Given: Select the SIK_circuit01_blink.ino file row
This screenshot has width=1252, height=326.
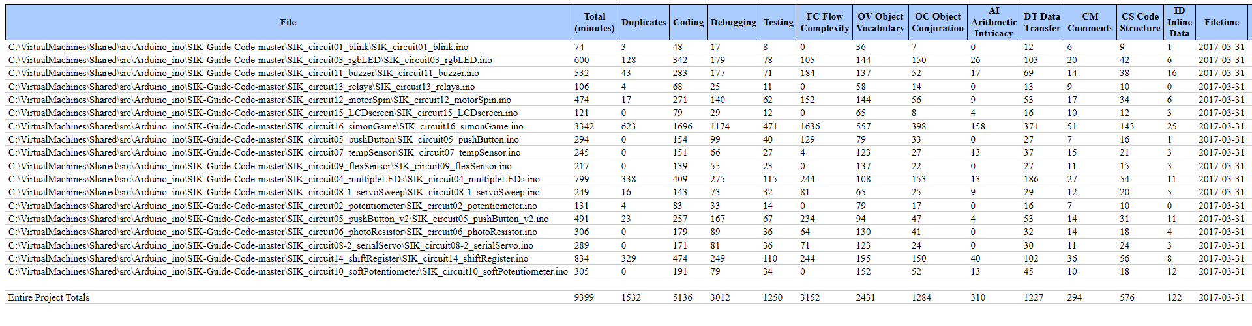Looking at the screenshot, I should (238, 47).
